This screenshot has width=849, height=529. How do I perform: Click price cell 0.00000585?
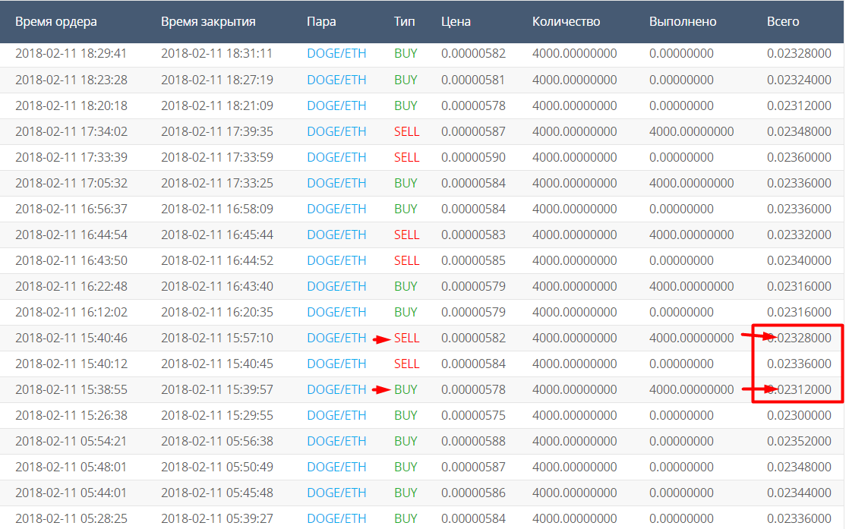pyautogui.click(x=473, y=261)
